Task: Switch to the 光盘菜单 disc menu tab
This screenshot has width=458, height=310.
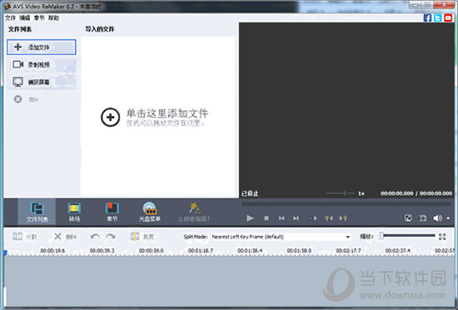Action: 150,212
